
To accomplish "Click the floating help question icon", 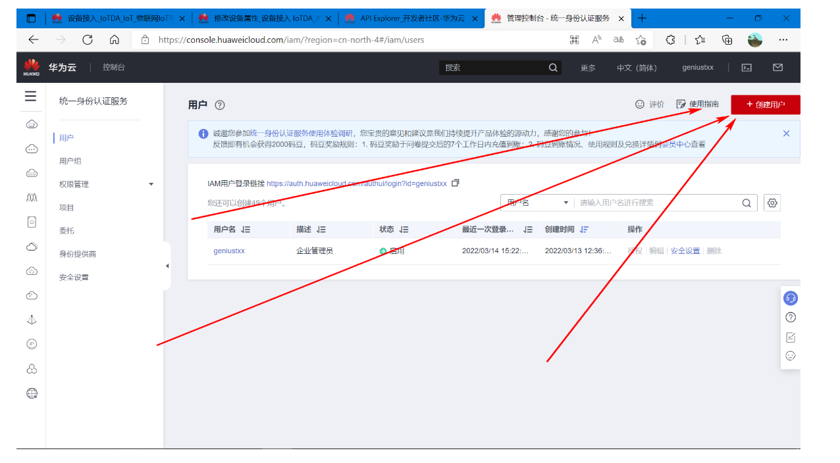I will click(791, 318).
